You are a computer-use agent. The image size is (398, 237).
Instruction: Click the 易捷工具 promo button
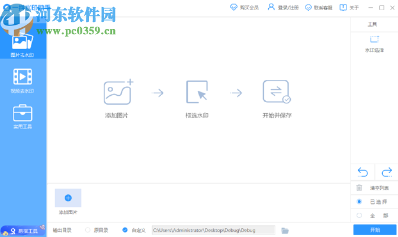click(23, 230)
